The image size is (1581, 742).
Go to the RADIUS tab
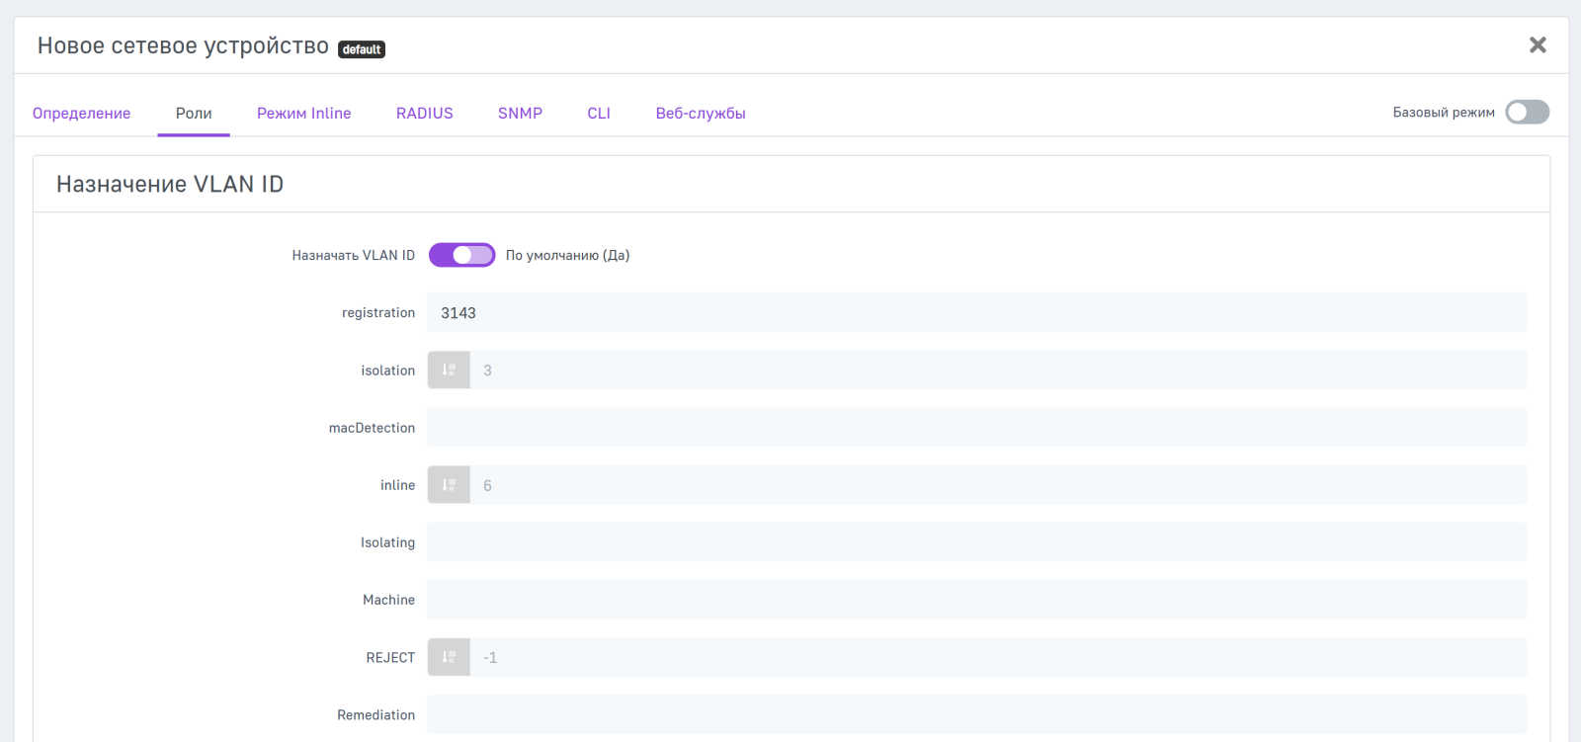pos(425,114)
